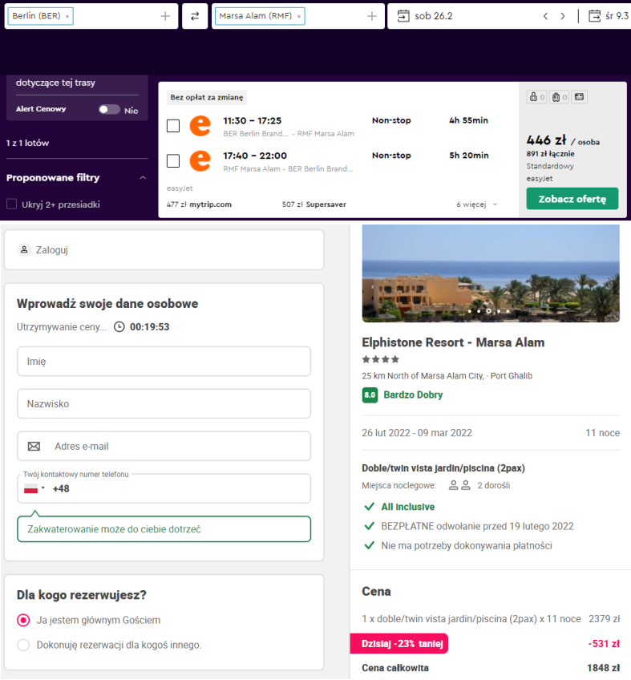Click the swap origin and destination arrows
631x680 pixels.
point(194,16)
